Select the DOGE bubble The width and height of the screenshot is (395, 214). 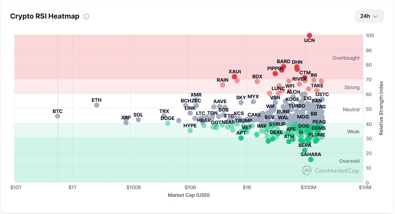click(x=168, y=123)
